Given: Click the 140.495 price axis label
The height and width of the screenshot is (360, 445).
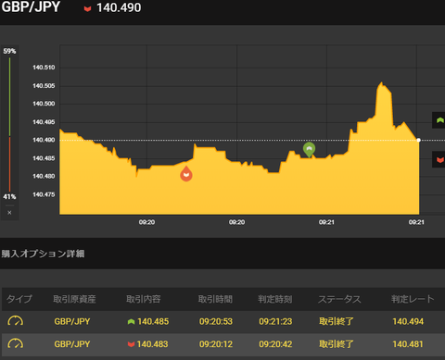Looking at the screenshot, I should (x=44, y=122).
